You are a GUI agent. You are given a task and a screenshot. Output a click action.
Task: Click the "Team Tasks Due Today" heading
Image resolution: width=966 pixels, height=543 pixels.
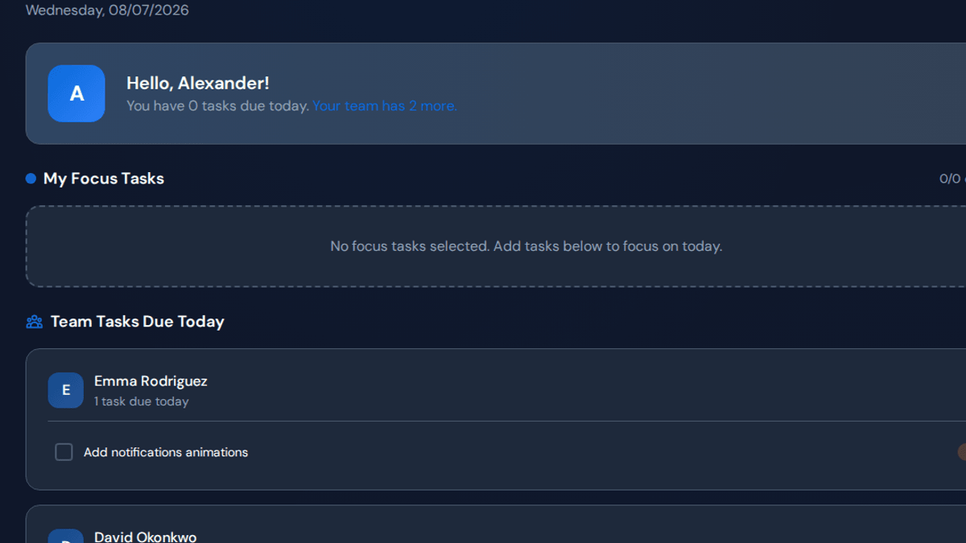[x=138, y=322]
